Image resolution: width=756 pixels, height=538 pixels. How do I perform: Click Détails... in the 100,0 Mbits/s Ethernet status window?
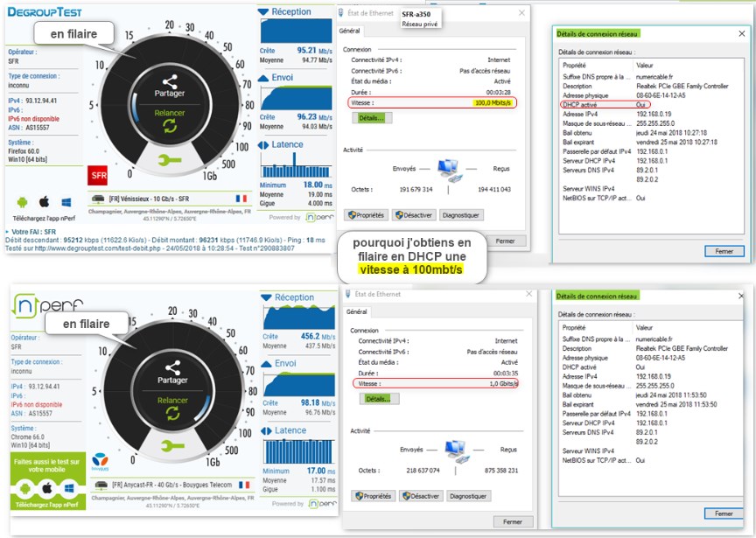[x=372, y=117]
